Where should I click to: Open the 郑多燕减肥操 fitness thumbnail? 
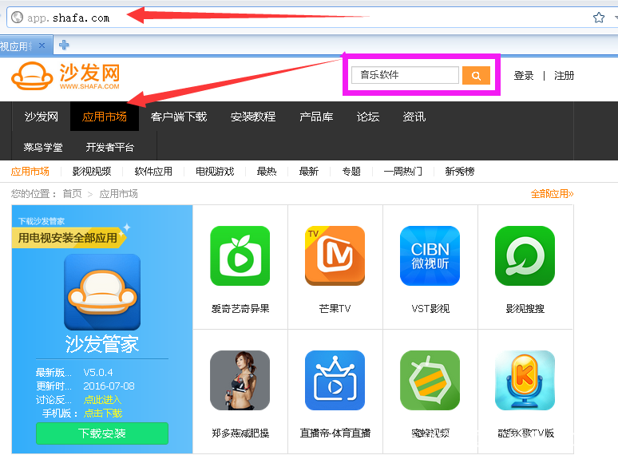[240, 380]
